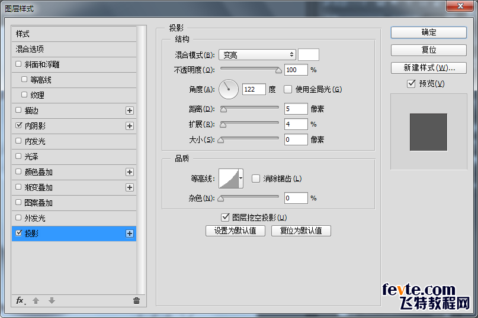Toggle 图层挖空投影 checkbox
The width and height of the screenshot is (478, 318).
pos(225,218)
